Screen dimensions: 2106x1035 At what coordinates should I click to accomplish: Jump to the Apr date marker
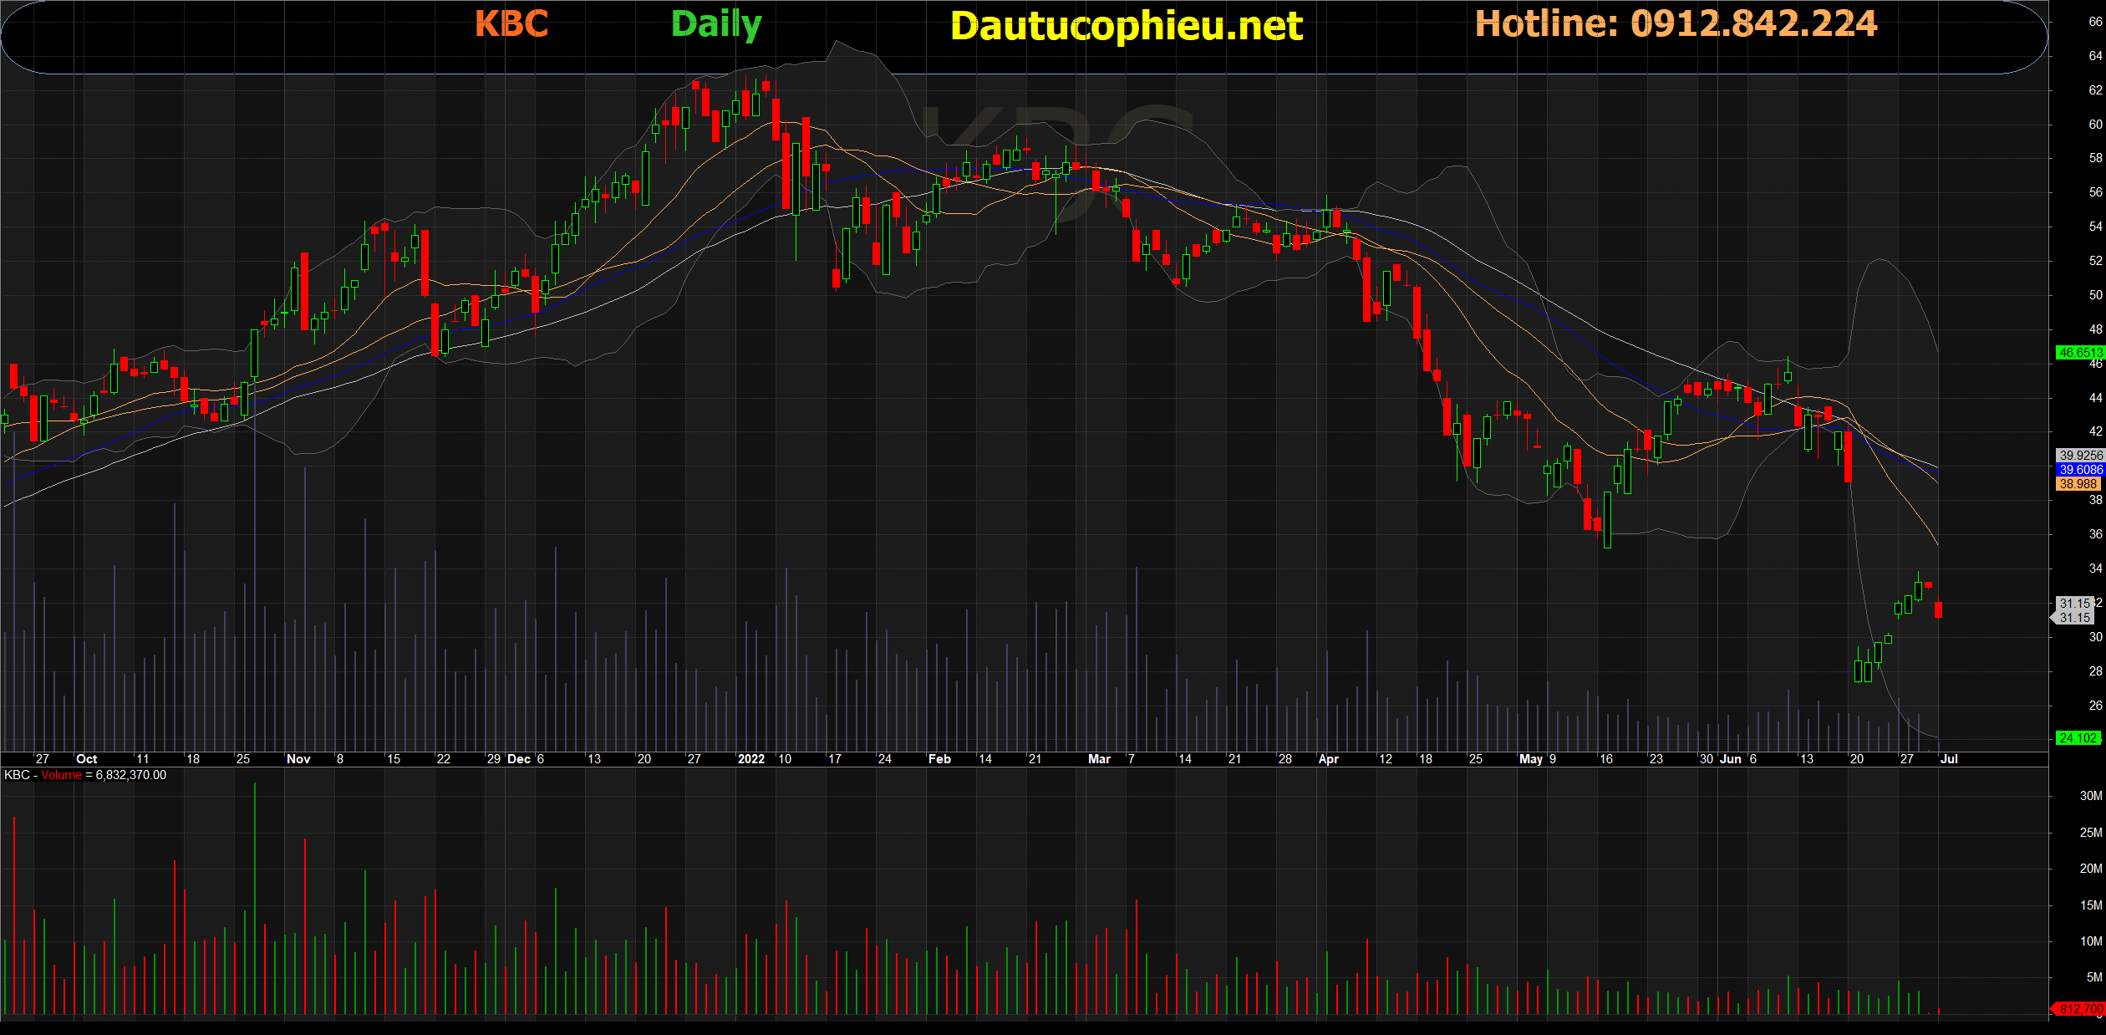point(1328,759)
